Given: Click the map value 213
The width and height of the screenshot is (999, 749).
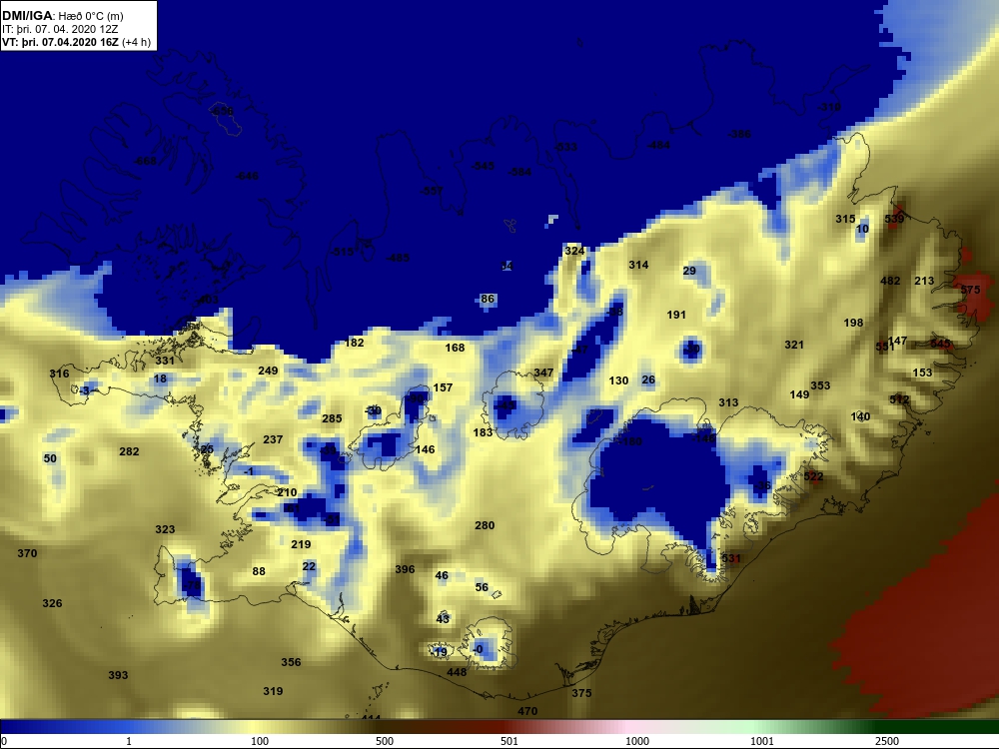Looking at the screenshot, I should [x=924, y=281].
